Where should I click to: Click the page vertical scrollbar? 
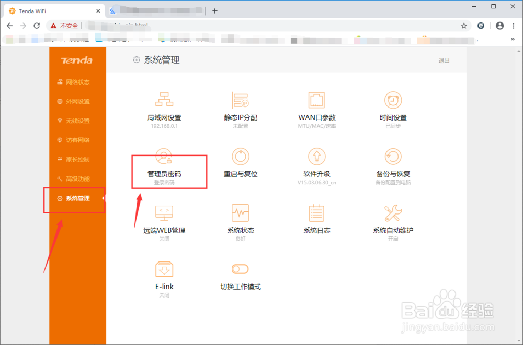point(519,196)
